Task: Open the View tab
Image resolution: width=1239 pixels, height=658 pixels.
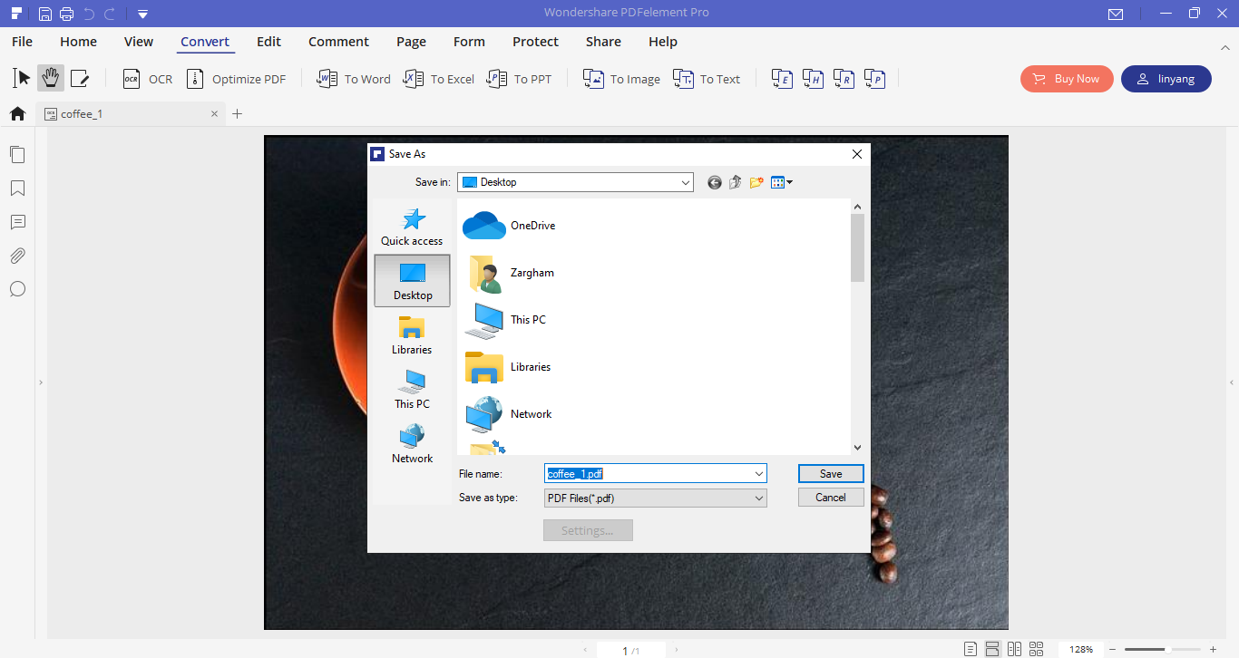Action: pos(139,42)
